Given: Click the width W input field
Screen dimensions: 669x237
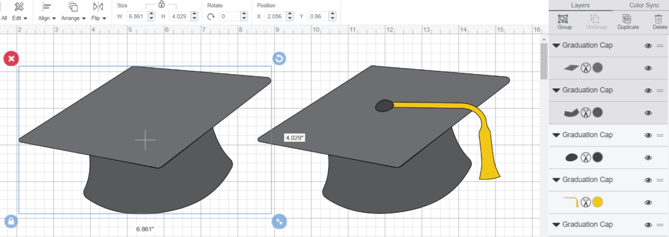Looking at the screenshot, I should 137,17.
